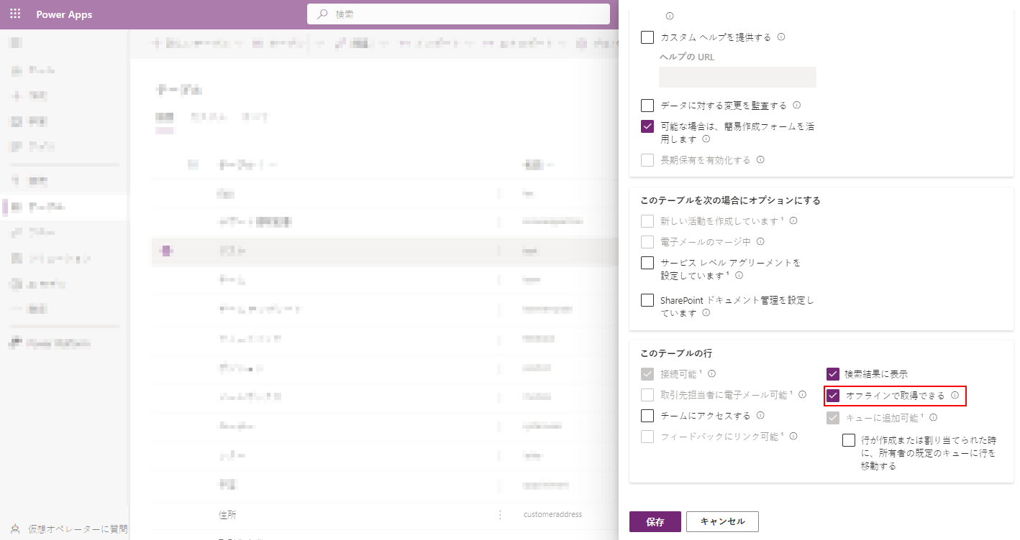
Task: Click 仮想オペレーターに質問 link
Action: (78, 529)
